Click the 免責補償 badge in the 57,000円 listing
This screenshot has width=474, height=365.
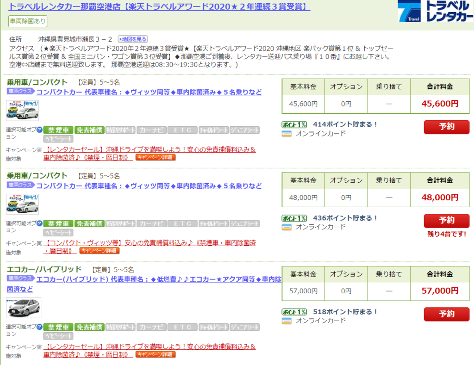coord(89,327)
